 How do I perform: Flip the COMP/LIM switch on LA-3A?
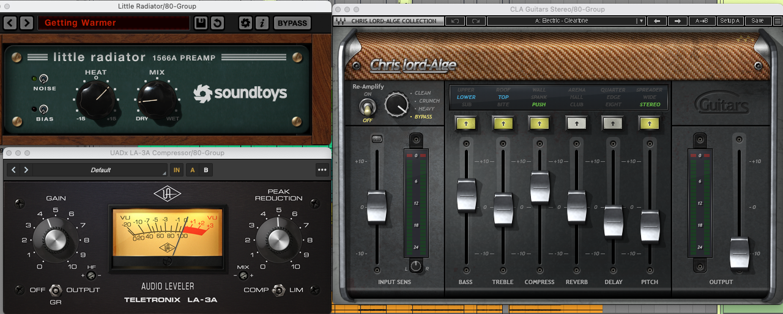coord(279,290)
